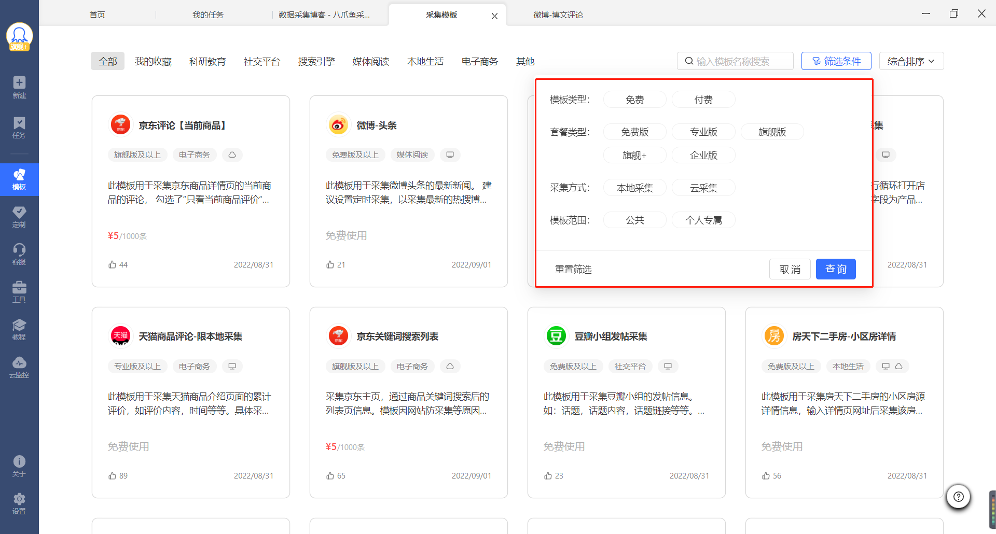Switch to the 微博-博文评论 tab
Viewport: 996px width, 534px height.
[558, 15]
